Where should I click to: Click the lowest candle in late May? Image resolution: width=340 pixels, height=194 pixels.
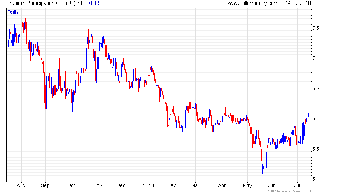pos(263,168)
